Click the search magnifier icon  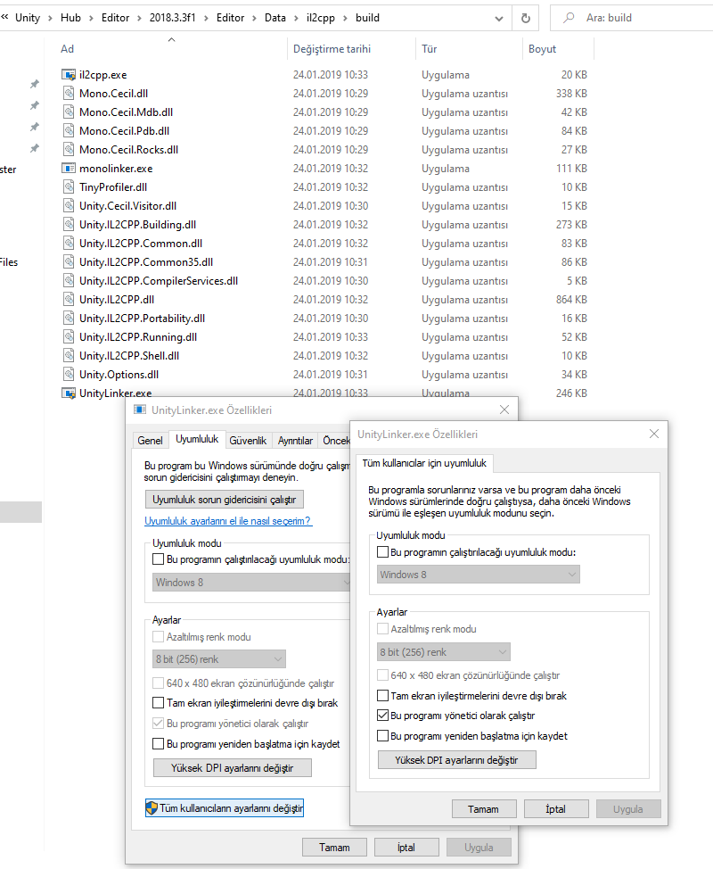569,18
